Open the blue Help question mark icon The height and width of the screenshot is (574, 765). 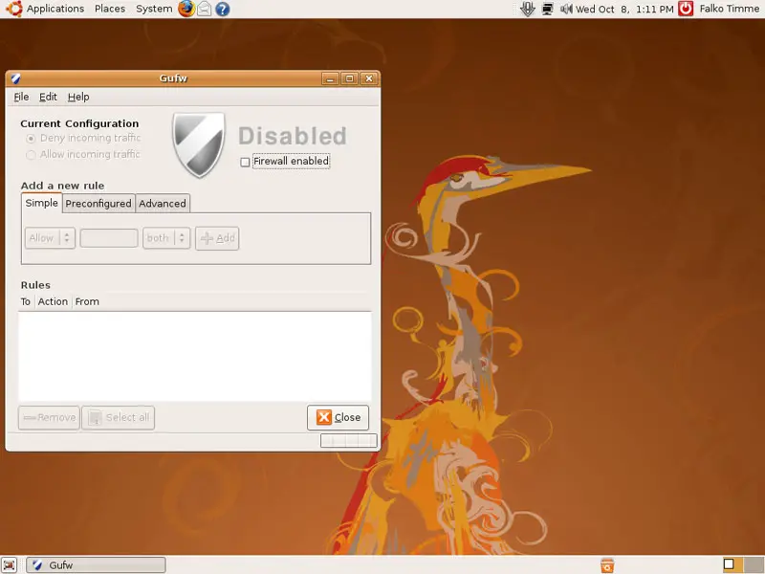(x=223, y=9)
